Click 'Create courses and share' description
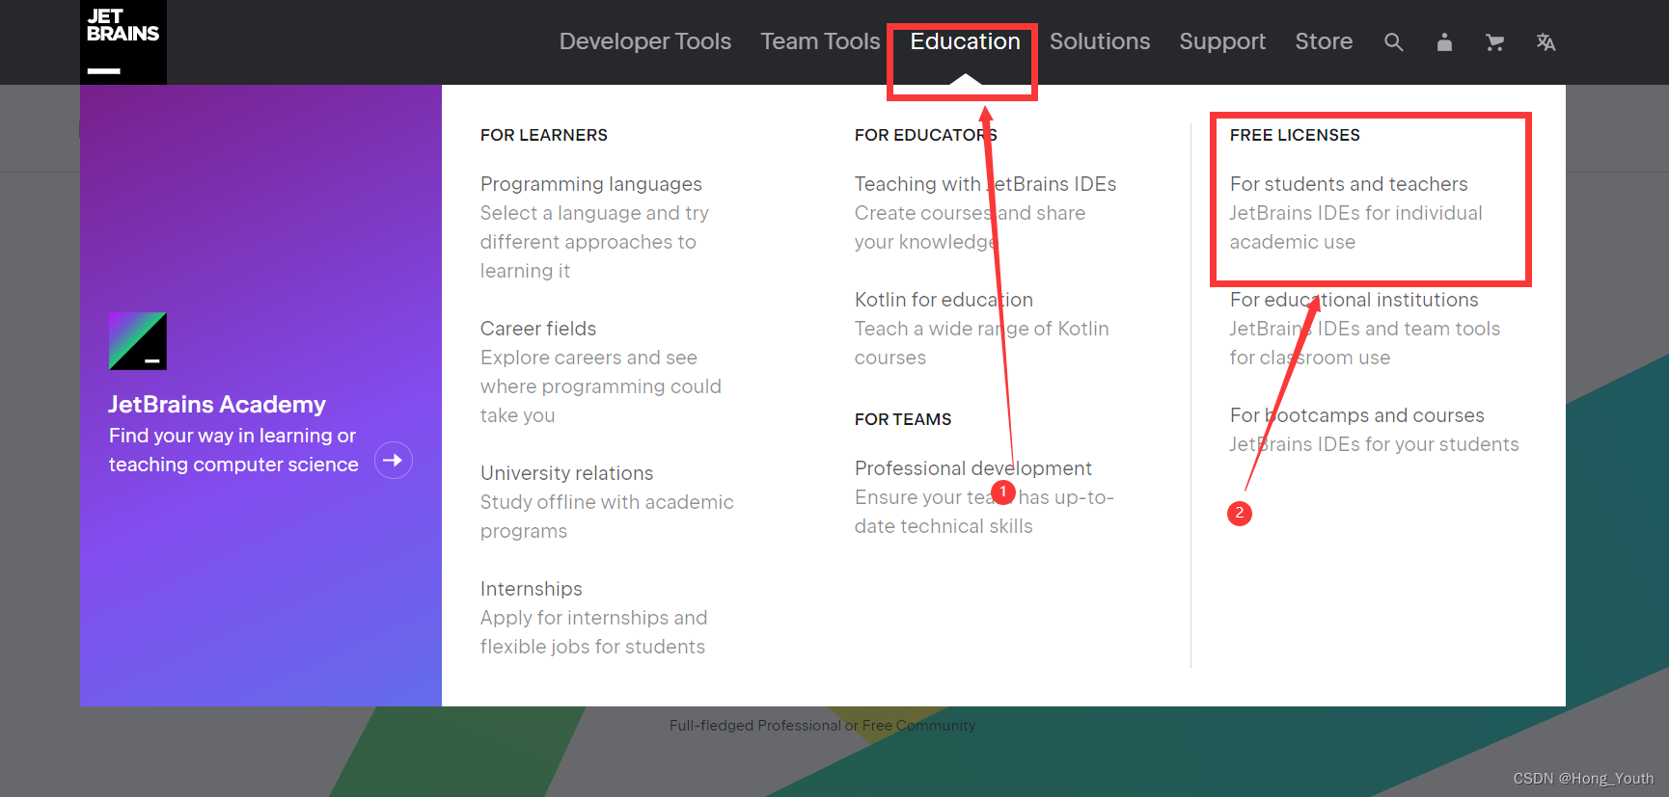 tap(970, 213)
